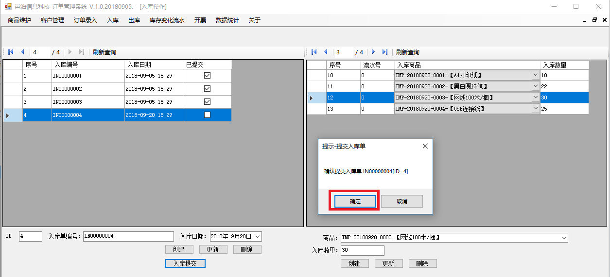Click the 入库日期 column header
Image resolution: width=610 pixels, height=277 pixels.
[x=154, y=65]
